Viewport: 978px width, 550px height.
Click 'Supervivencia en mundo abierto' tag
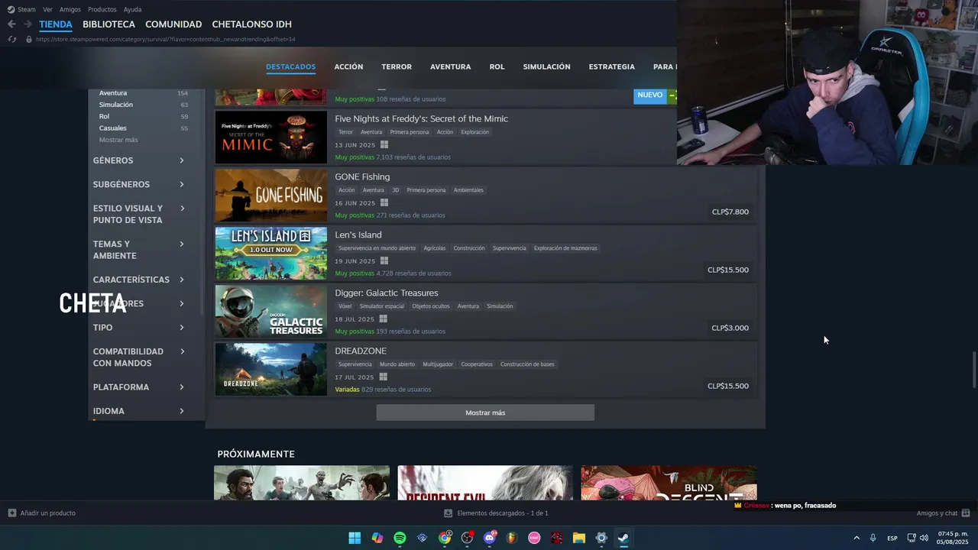pyautogui.click(x=377, y=248)
